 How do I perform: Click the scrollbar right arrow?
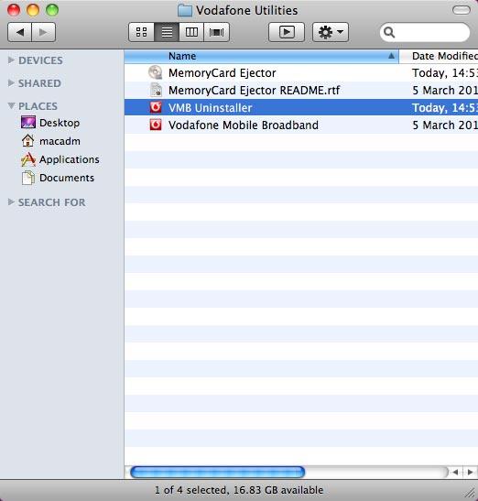470,472
